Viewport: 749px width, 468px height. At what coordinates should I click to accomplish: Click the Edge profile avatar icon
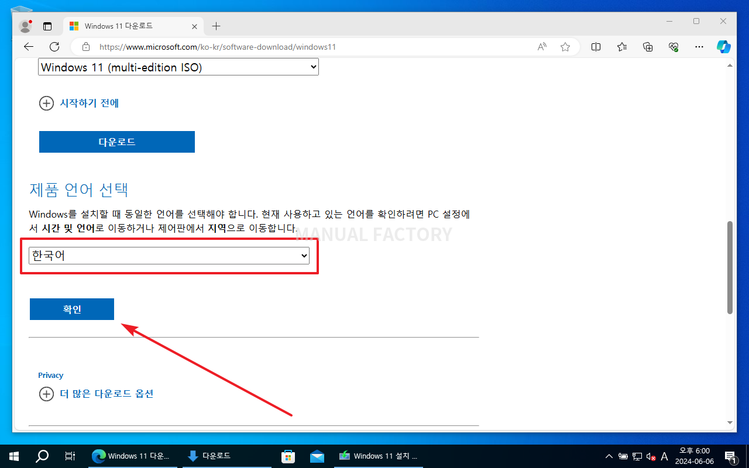tap(25, 26)
